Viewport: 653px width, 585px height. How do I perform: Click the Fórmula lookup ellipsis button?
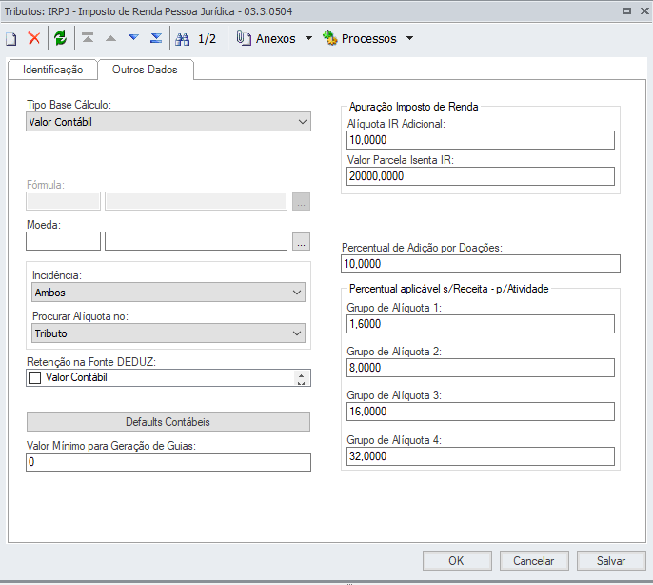(x=301, y=201)
